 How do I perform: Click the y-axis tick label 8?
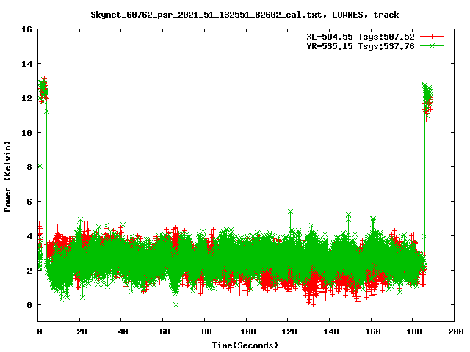tap(29, 167)
